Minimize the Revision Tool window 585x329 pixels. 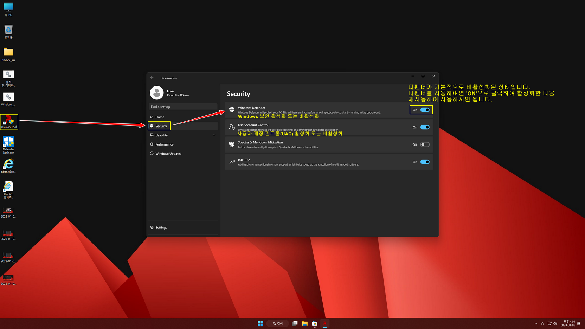pos(413,76)
